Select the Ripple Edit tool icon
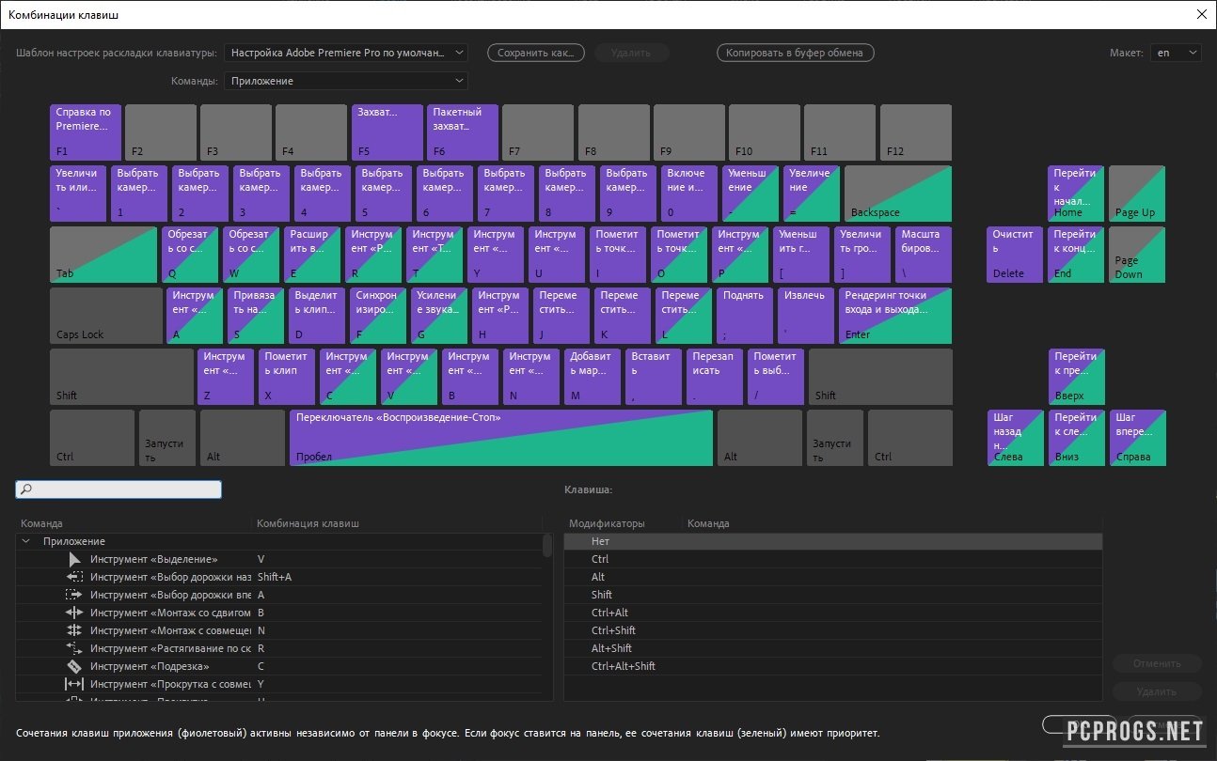 pos(75,613)
